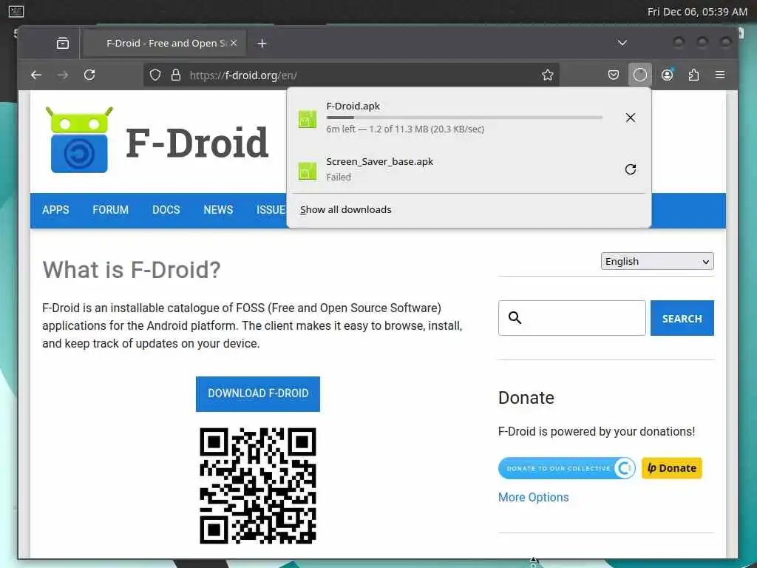
Task: Click the magnifier icon in search box
Action: click(x=515, y=317)
